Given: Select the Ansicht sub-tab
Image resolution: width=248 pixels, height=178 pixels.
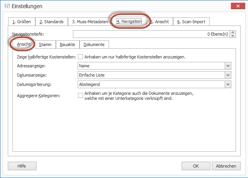Looking at the screenshot, I should click(24, 44).
